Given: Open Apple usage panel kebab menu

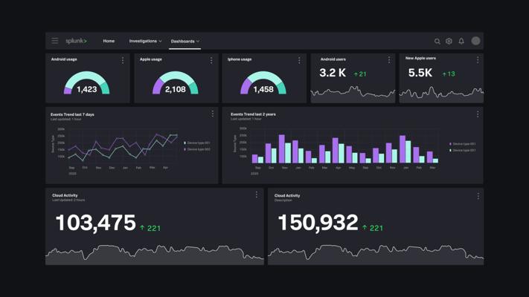Looking at the screenshot, I should (x=211, y=60).
